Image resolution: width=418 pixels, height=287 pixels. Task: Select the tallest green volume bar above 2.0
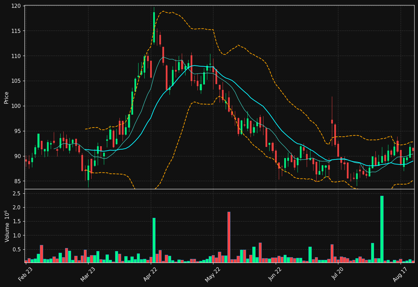pos(382,229)
